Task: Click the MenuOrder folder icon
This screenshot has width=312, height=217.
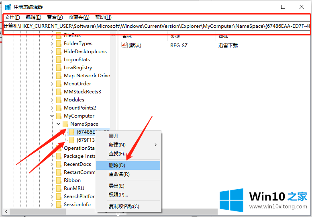Action: 59,84
